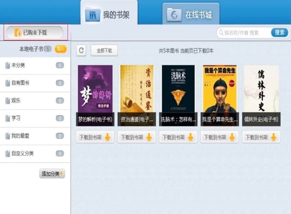Click the book icon beside 学习

click(7, 118)
